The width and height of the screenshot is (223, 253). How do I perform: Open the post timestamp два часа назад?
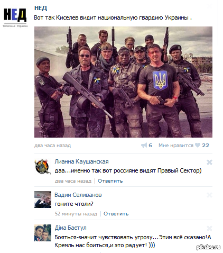pos(52,146)
